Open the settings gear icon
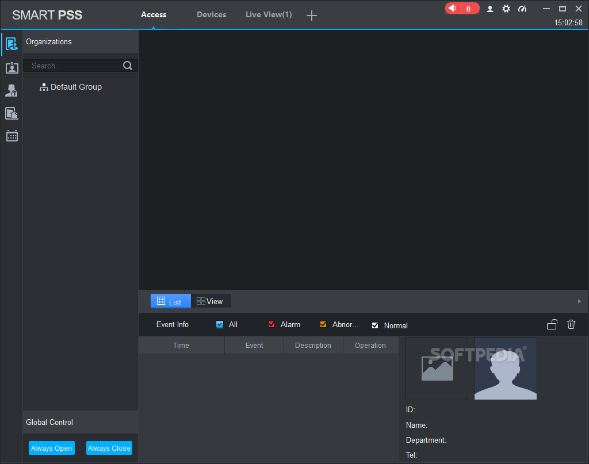 (x=506, y=9)
